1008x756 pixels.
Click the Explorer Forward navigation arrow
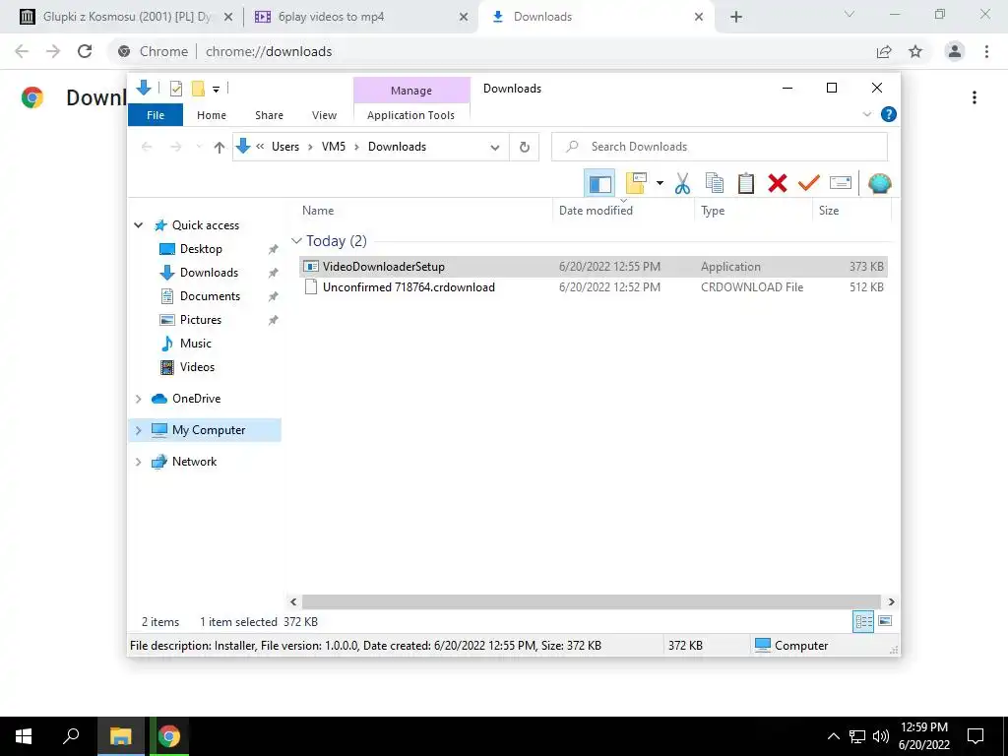click(175, 148)
